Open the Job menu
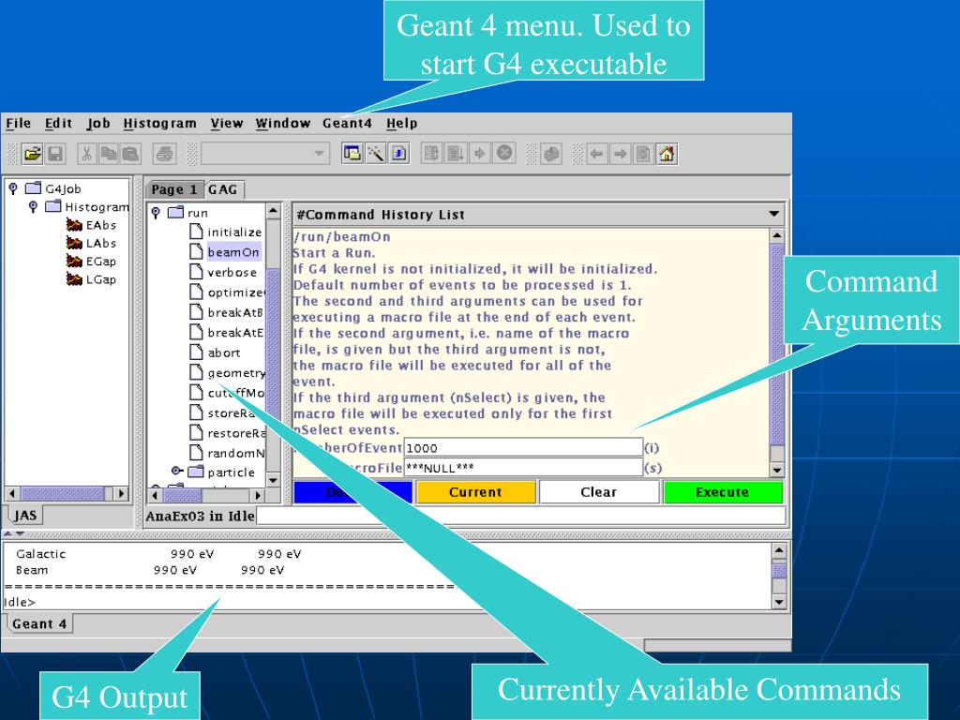960x720 pixels. (97, 123)
